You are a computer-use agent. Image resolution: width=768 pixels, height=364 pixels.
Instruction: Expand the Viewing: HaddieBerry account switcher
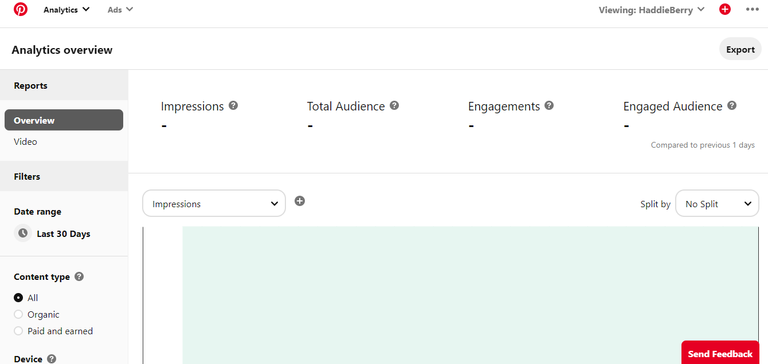click(x=652, y=10)
